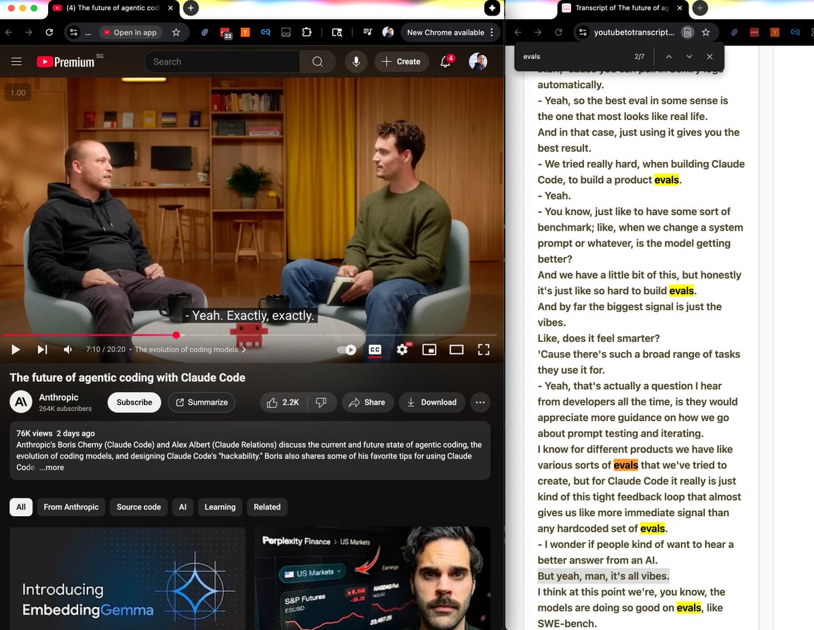Share the video

click(x=367, y=402)
